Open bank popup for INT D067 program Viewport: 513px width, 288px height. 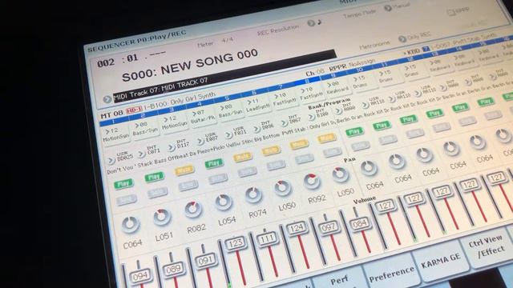pos(284,122)
